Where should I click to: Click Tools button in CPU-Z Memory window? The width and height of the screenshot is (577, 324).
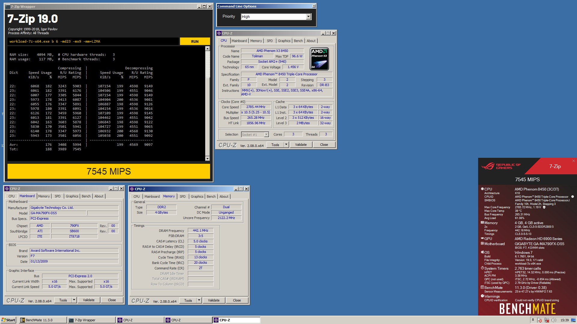tap(188, 300)
